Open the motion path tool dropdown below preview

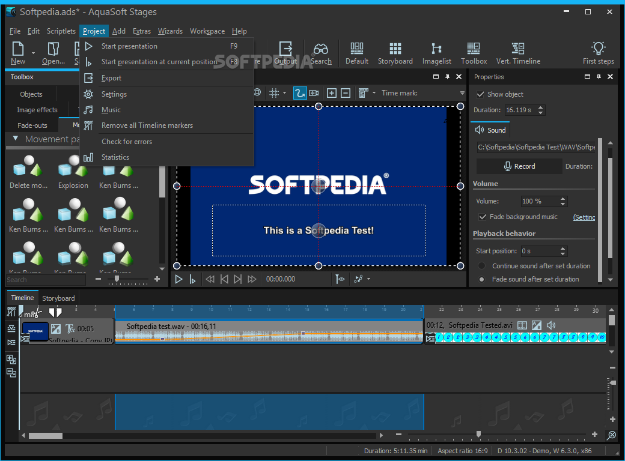tap(369, 279)
